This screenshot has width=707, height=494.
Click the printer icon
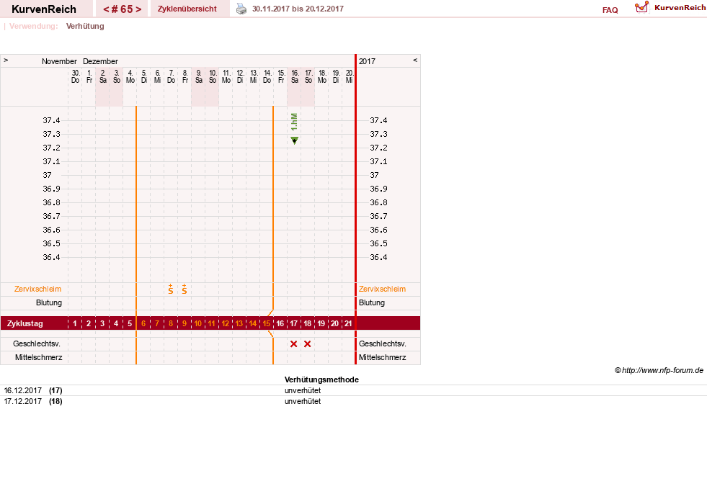241,9
